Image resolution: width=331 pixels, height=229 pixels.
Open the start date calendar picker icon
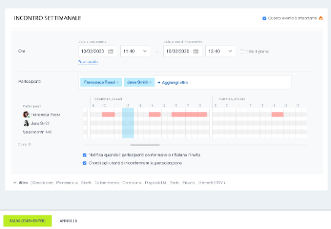point(111,52)
